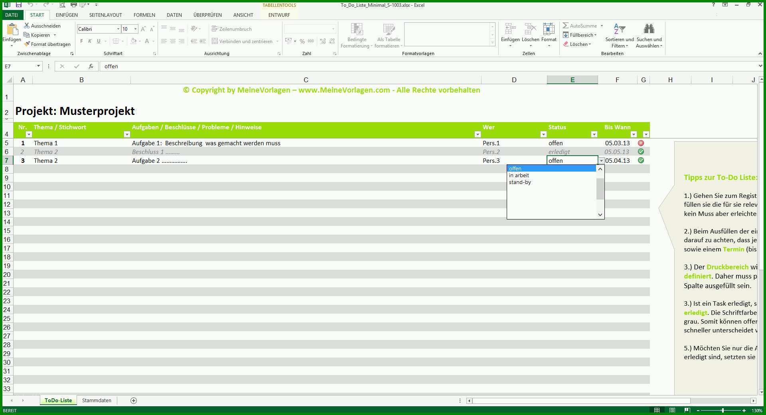Open print preview with the magnifier page icon
Image resolution: width=766 pixels, height=415 pixels.
[62, 5]
